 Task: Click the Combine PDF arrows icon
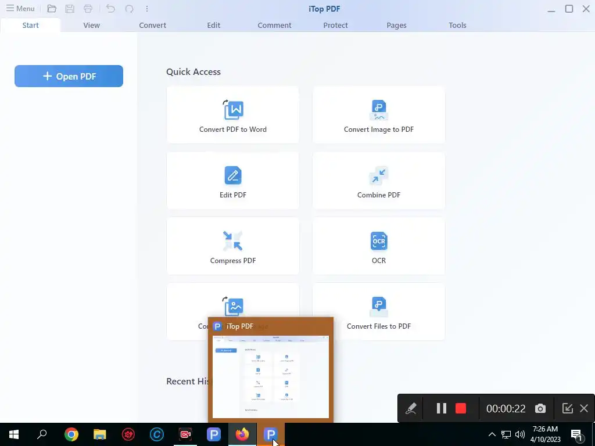click(x=379, y=175)
